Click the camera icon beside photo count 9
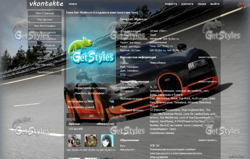Image resolution: width=250 pixels, height=159 pixels. pyautogui.click(x=112, y=101)
